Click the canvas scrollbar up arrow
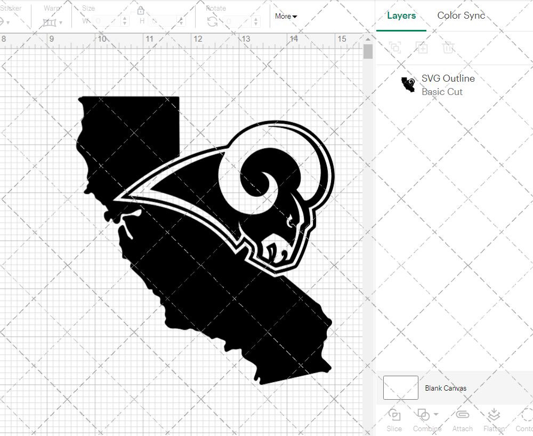This screenshot has width=533, height=436. (368, 39)
